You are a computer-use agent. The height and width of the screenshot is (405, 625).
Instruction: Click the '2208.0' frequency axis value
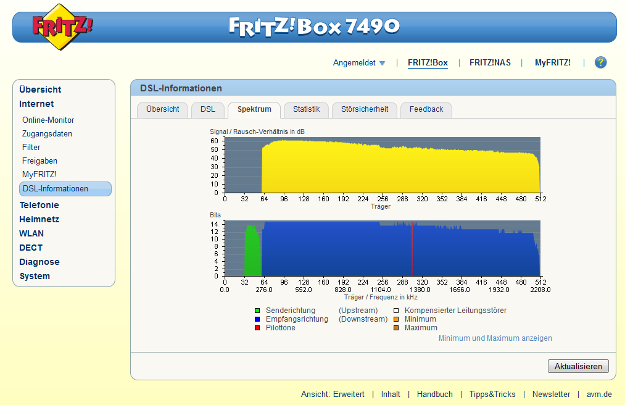540,290
